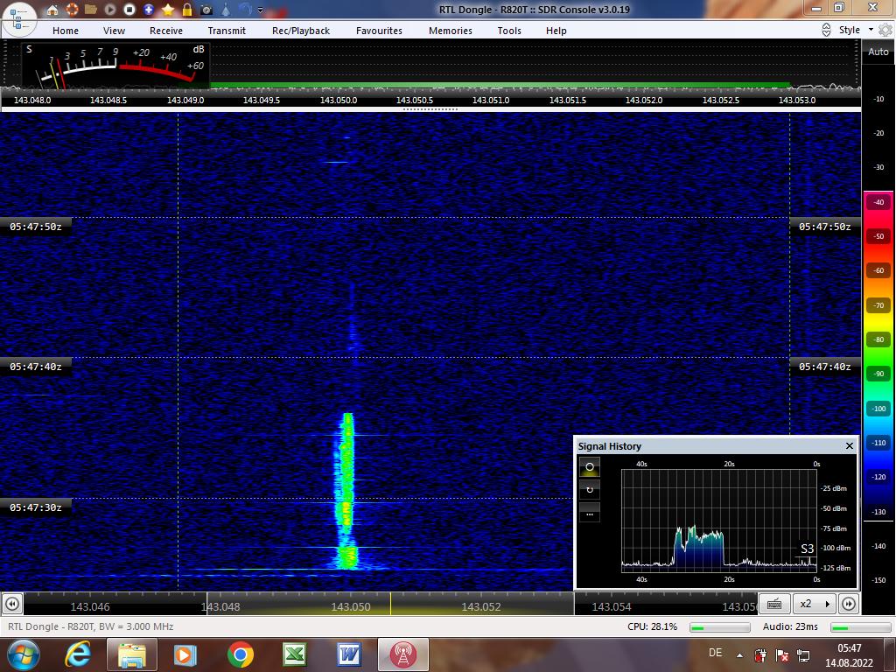This screenshot has width=896, height=672.
Task: Open Excel from the taskbar
Action: coord(295,654)
